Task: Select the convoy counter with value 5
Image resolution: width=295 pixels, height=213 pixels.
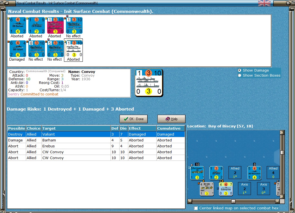Action: pos(56,49)
